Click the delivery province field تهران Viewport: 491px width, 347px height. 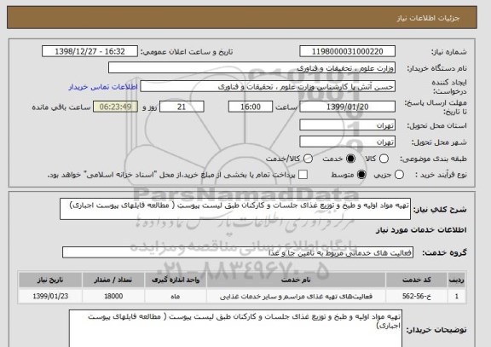point(347,125)
